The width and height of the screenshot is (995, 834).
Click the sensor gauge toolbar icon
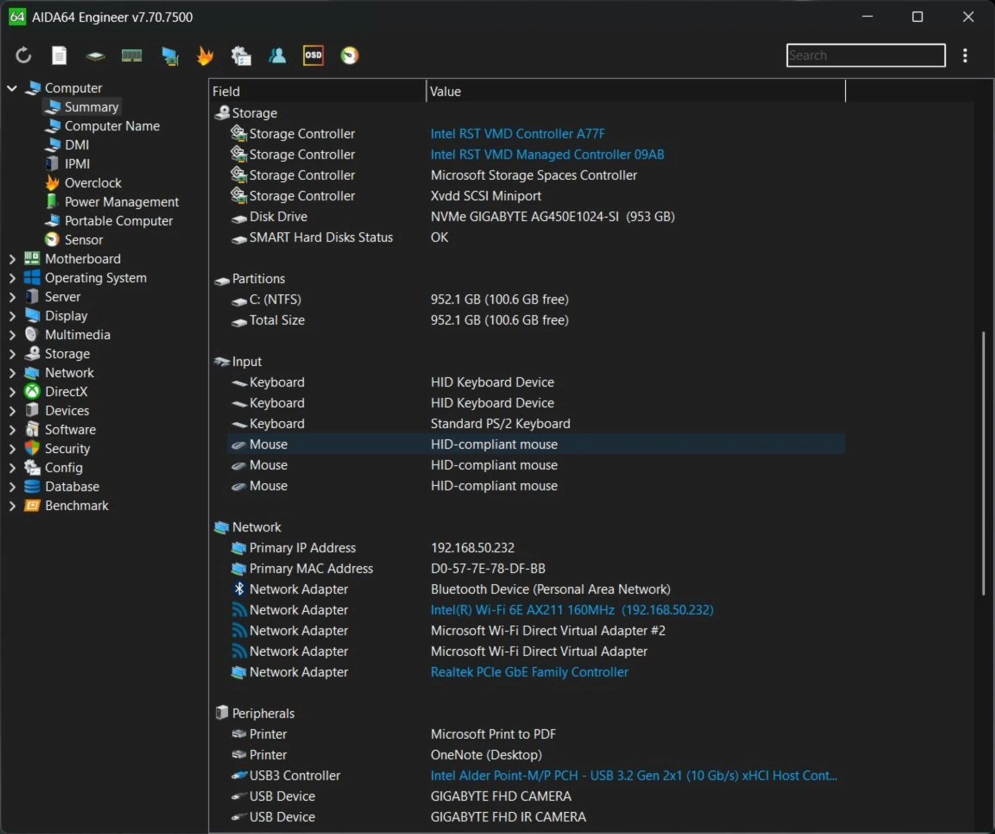[x=349, y=55]
